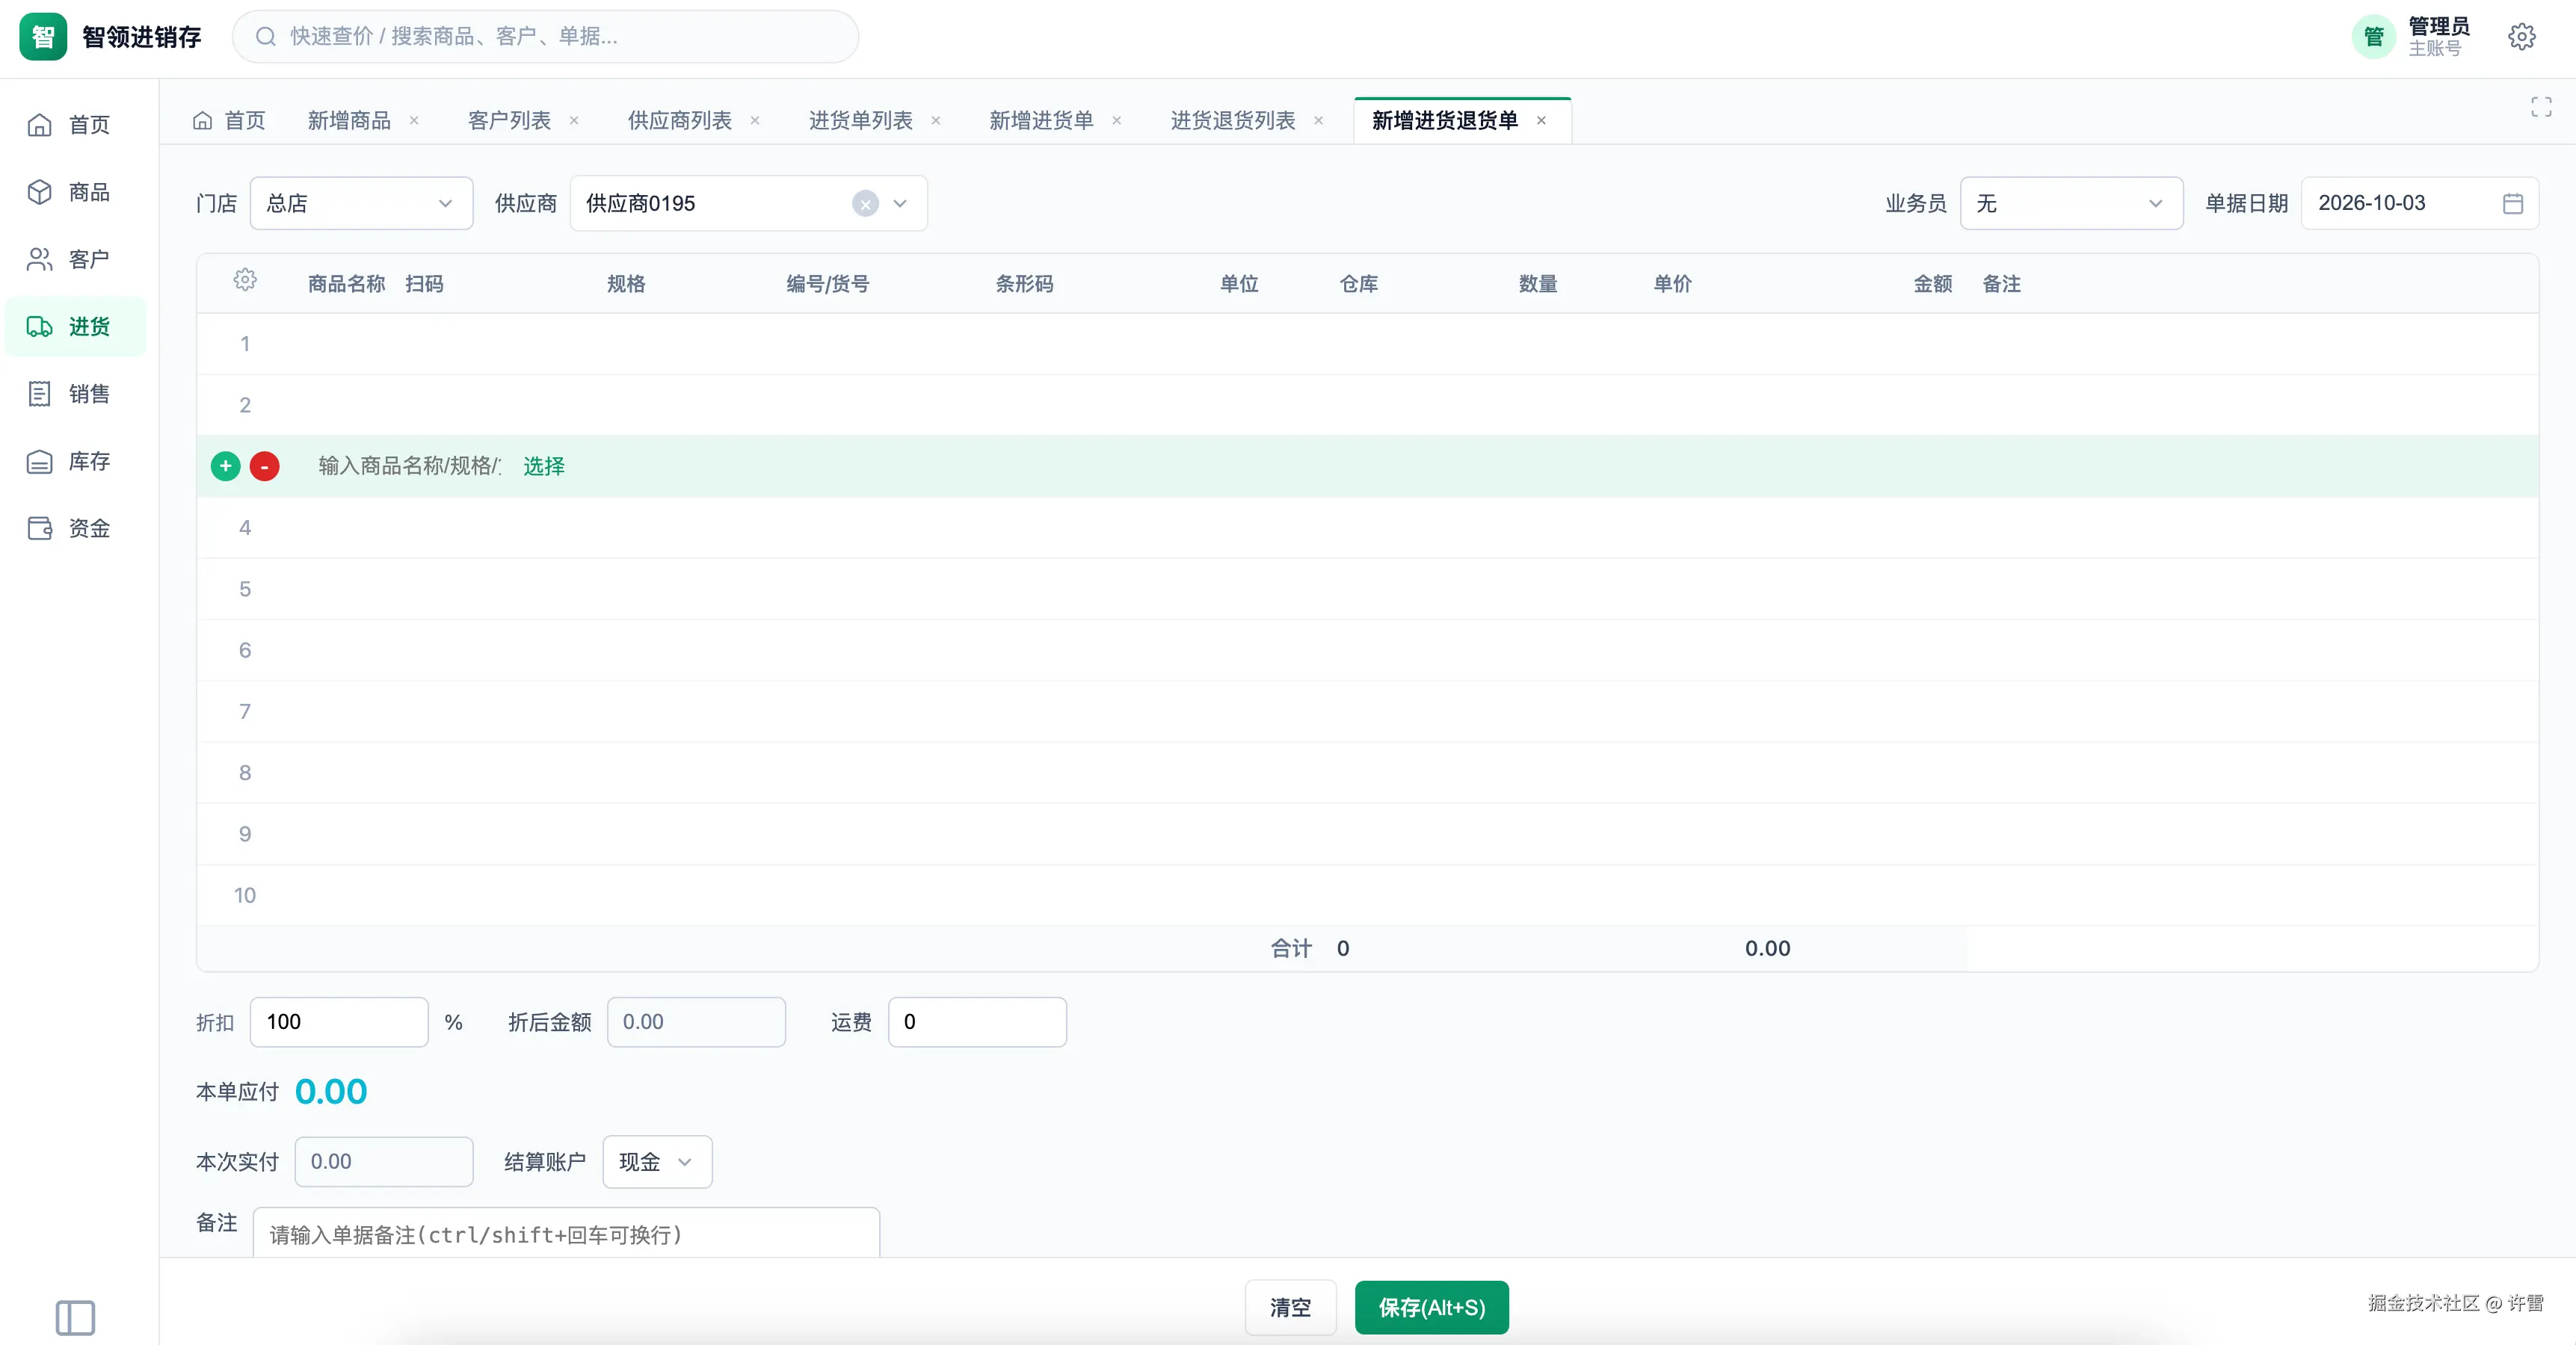Open 首页 in the left sidebar

click(75, 125)
